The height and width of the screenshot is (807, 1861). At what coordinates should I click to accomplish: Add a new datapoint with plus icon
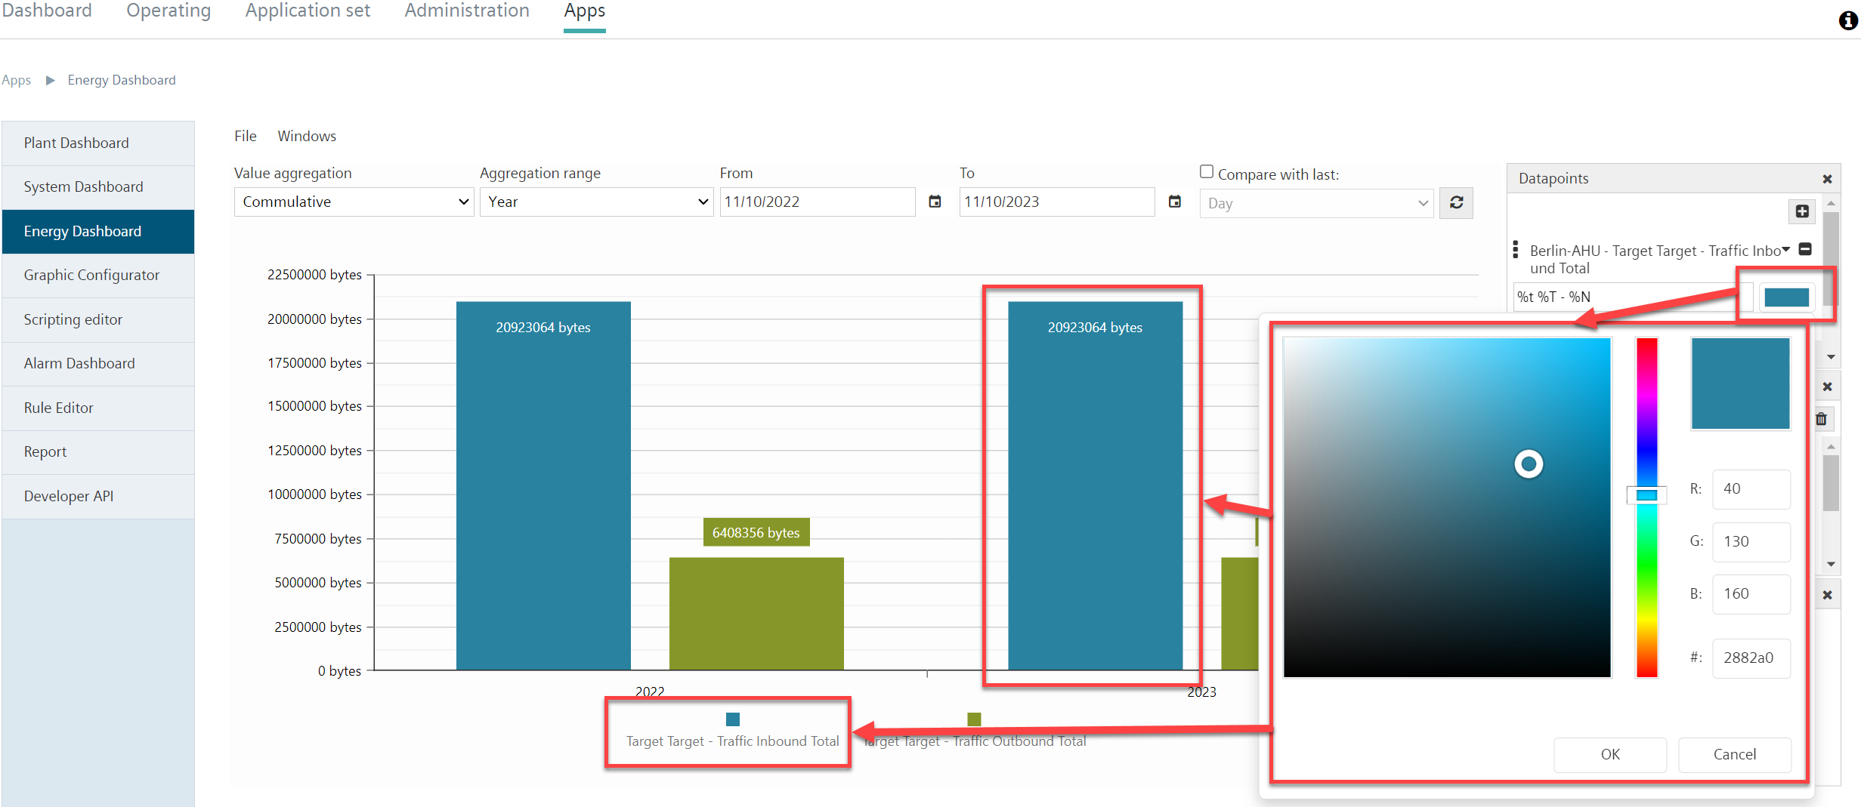tap(1802, 211)
